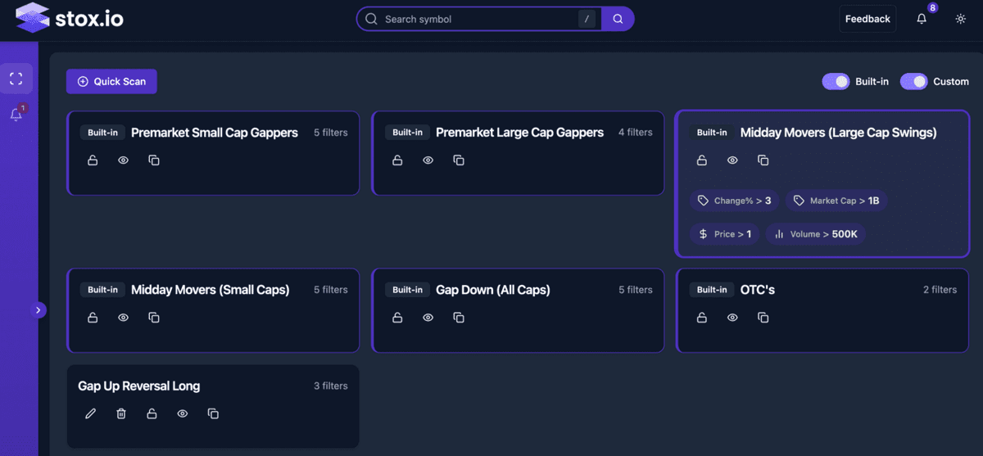983x456 pixels.
Task: View Premarket Small Cap Gappers with eye icon
Action: [123, 160]
